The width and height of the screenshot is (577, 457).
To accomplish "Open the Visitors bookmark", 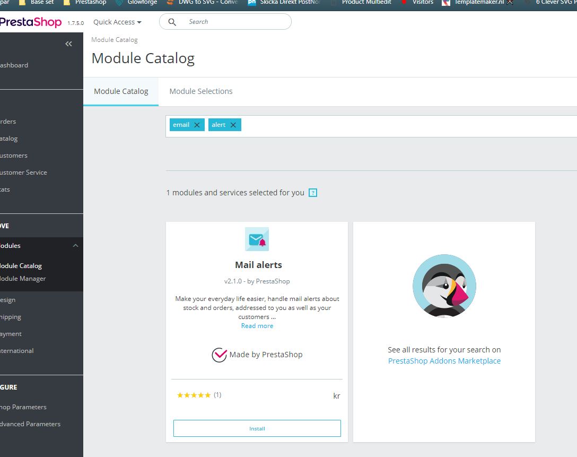I will (417, 2).
